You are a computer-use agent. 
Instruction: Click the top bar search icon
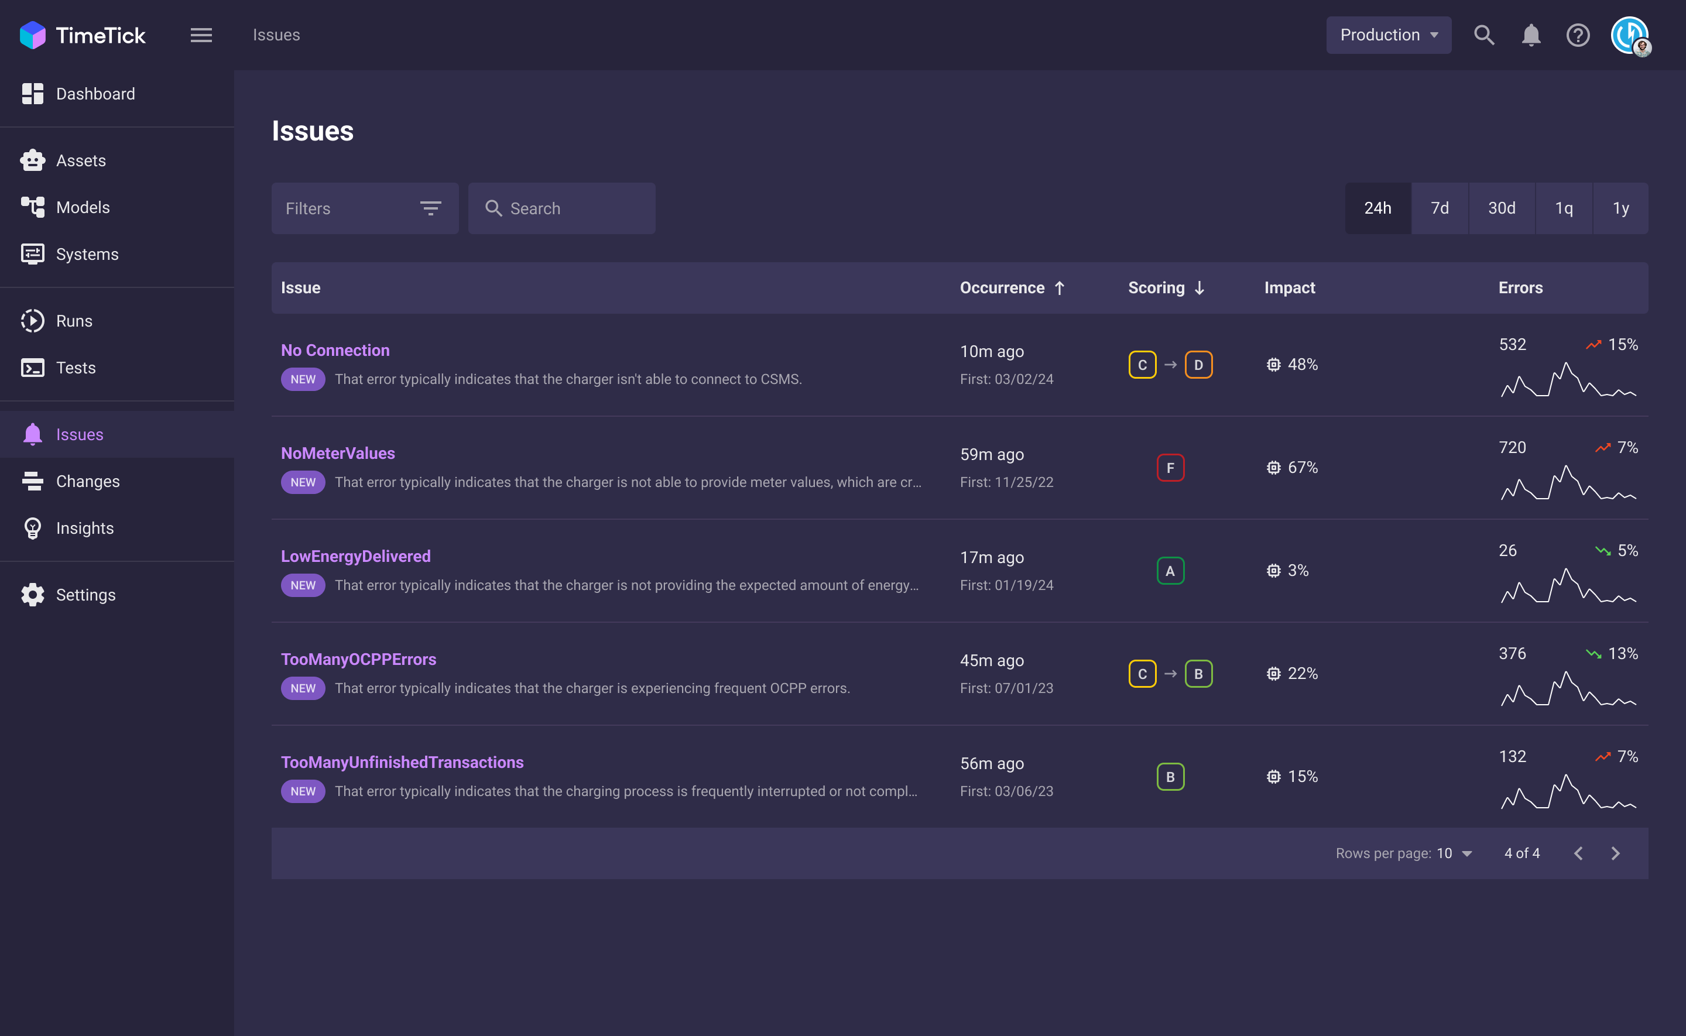[x=1484, y=35]
